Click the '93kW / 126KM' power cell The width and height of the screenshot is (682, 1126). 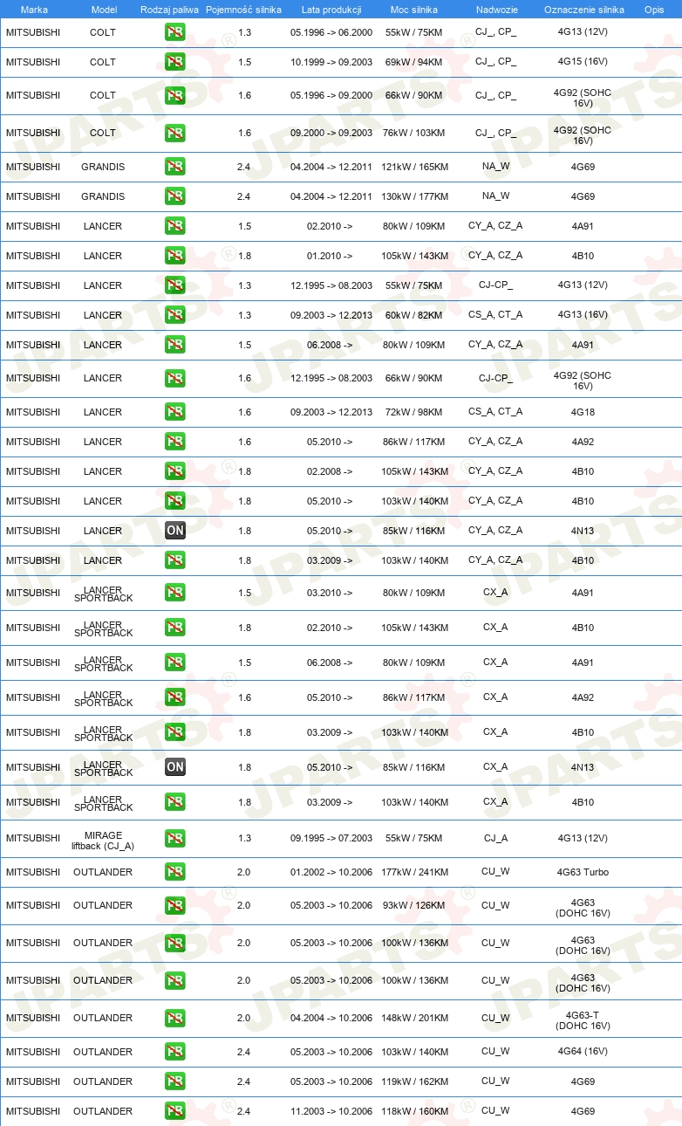415,905
